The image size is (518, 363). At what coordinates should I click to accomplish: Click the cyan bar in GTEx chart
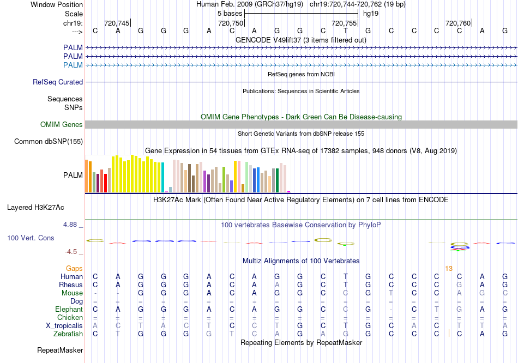(163, 177)
